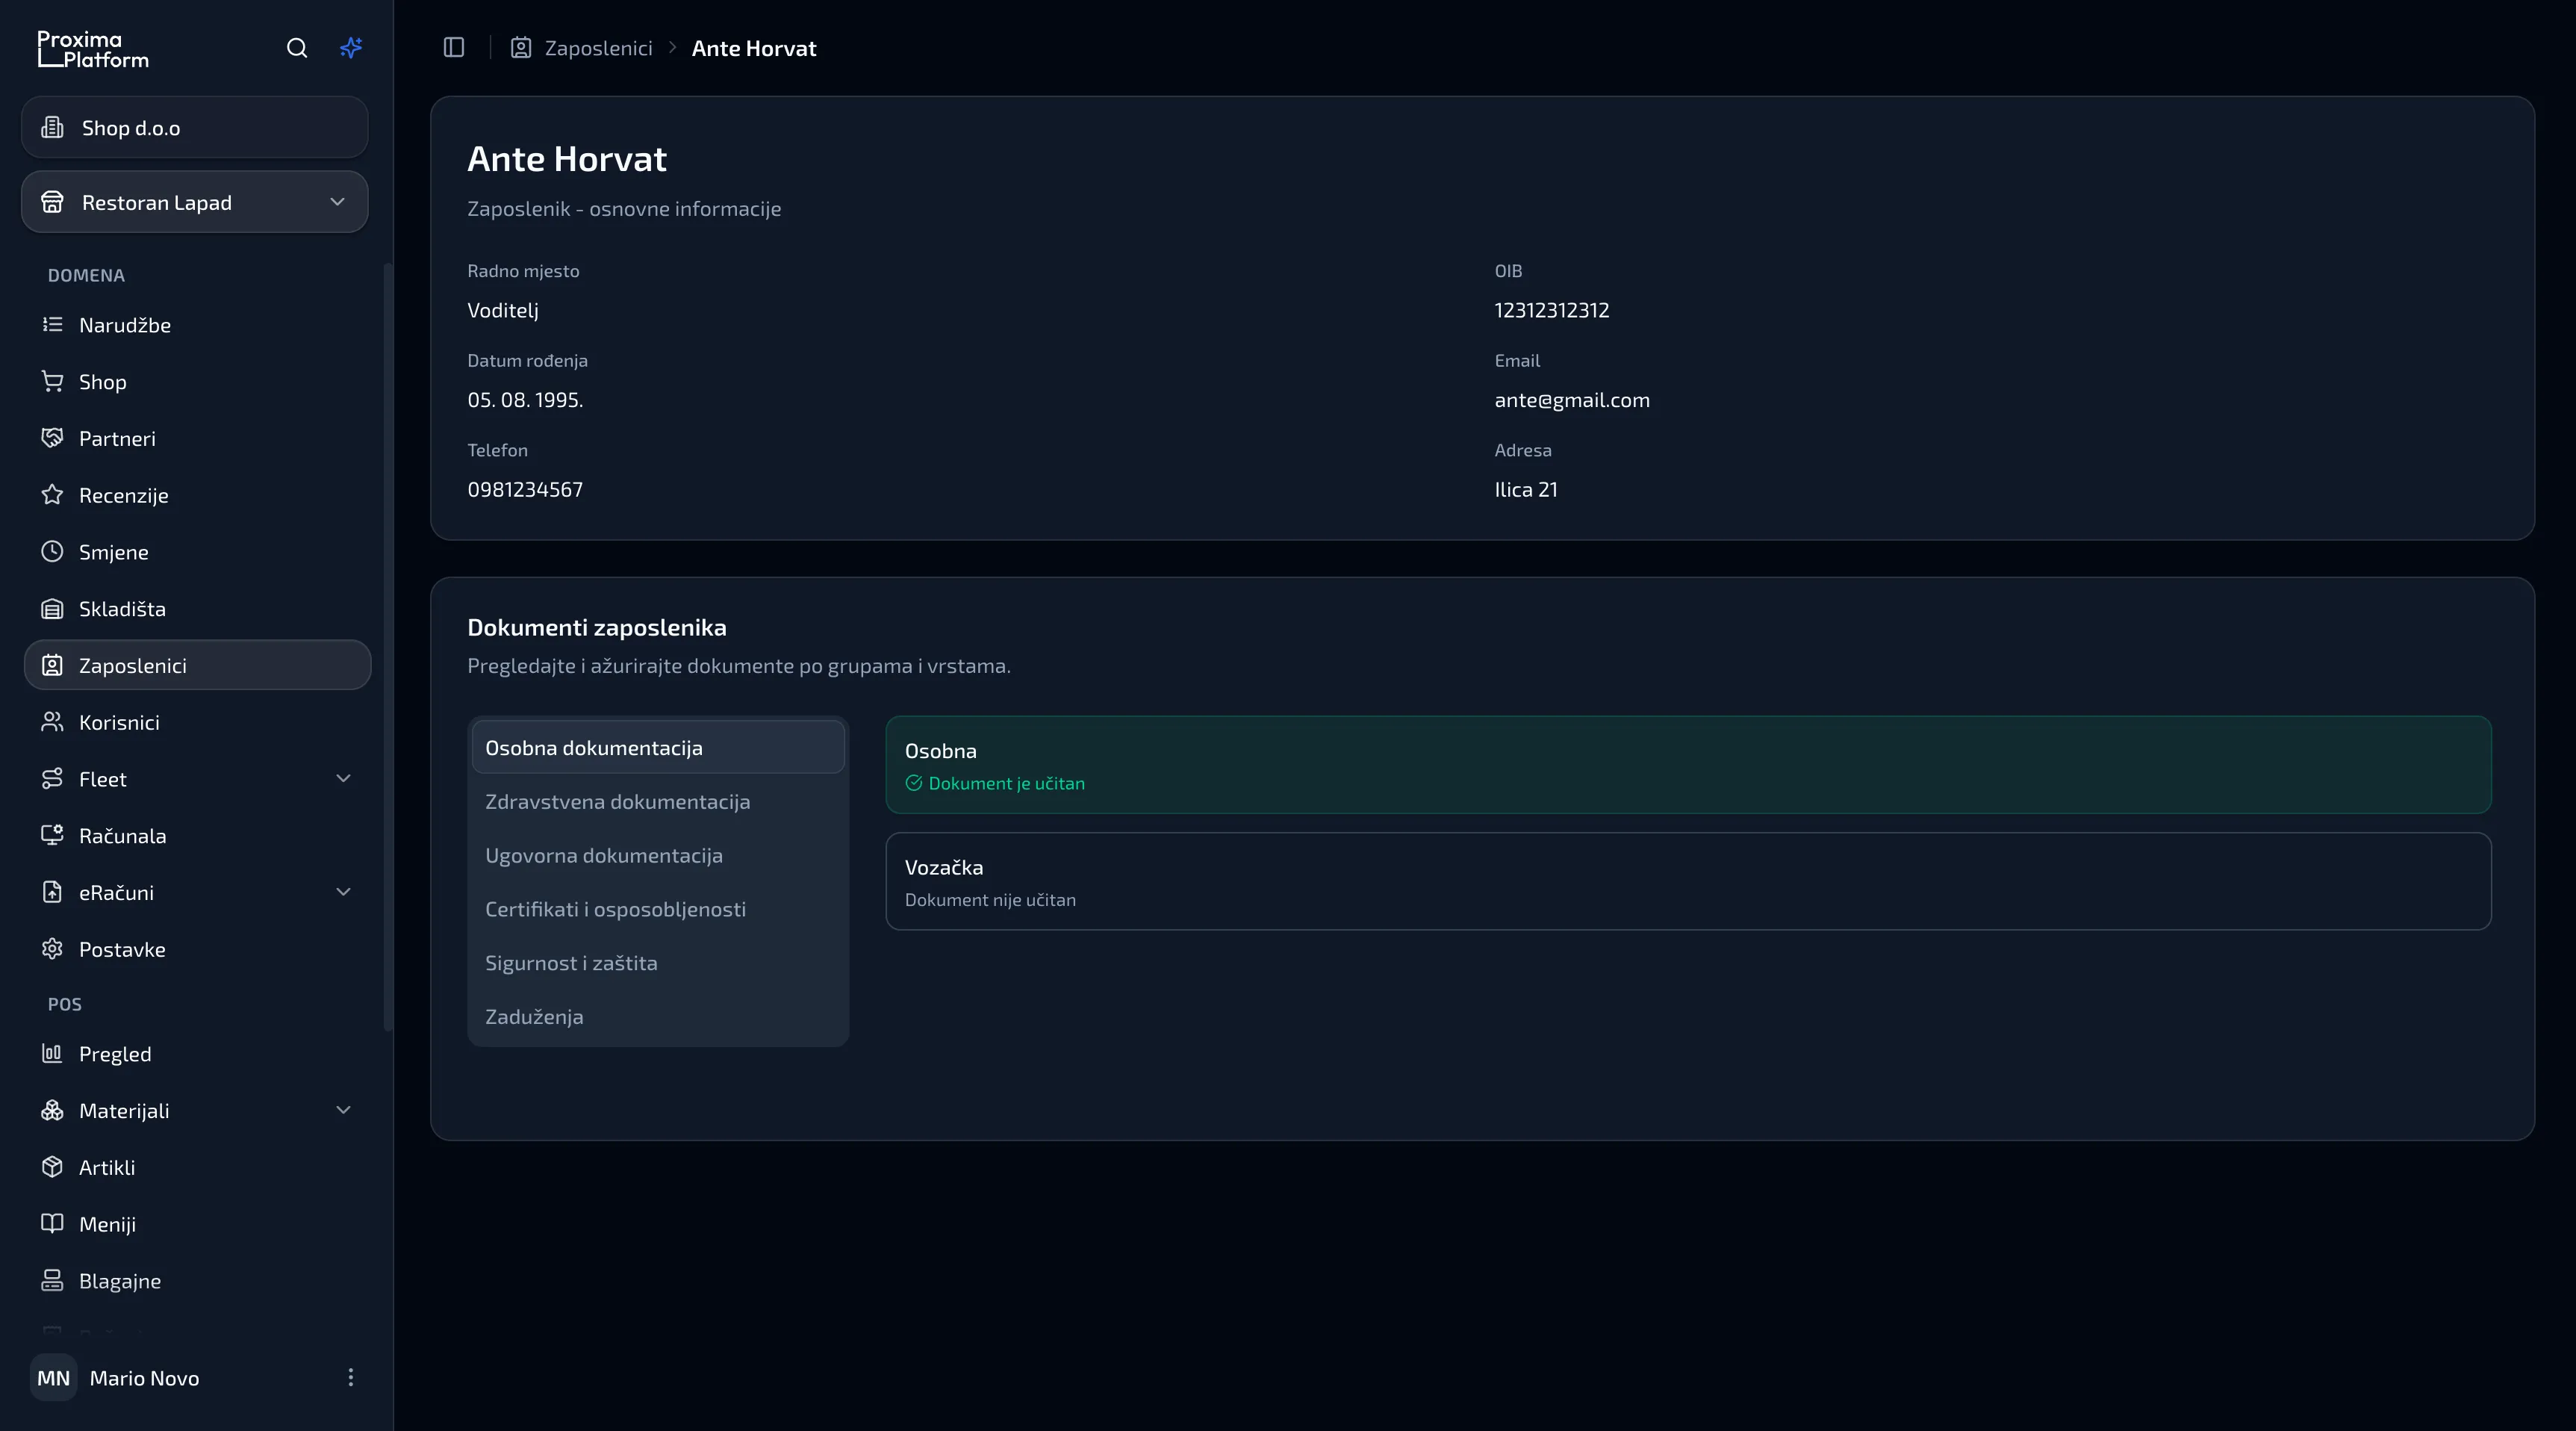Click the Artikli box icon
The width and height of the screenshot is (2576, 1431).
52,1167
